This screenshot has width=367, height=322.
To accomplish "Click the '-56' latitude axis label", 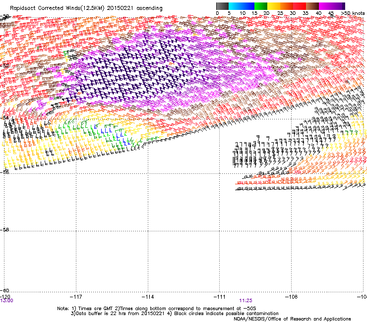I will [4, 172].
